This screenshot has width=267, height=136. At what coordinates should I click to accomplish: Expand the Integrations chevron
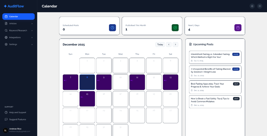(32, 37)
